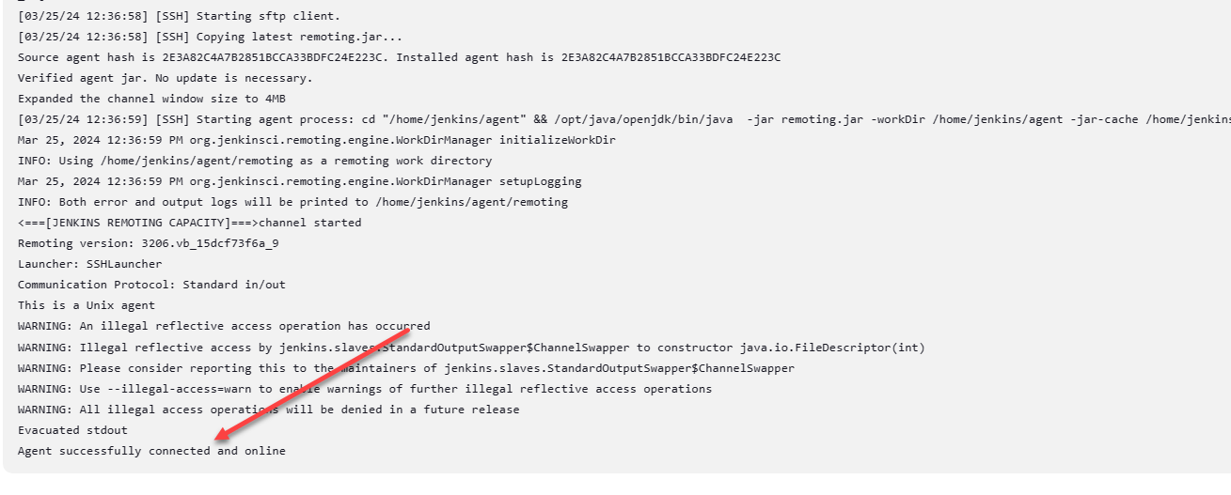
Task: Click the "Launcher: SSHLauncher" line
Action: pos(89,264)
